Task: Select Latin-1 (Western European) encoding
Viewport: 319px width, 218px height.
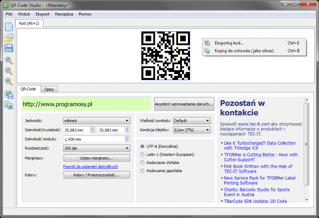Action: pos(142,155)
